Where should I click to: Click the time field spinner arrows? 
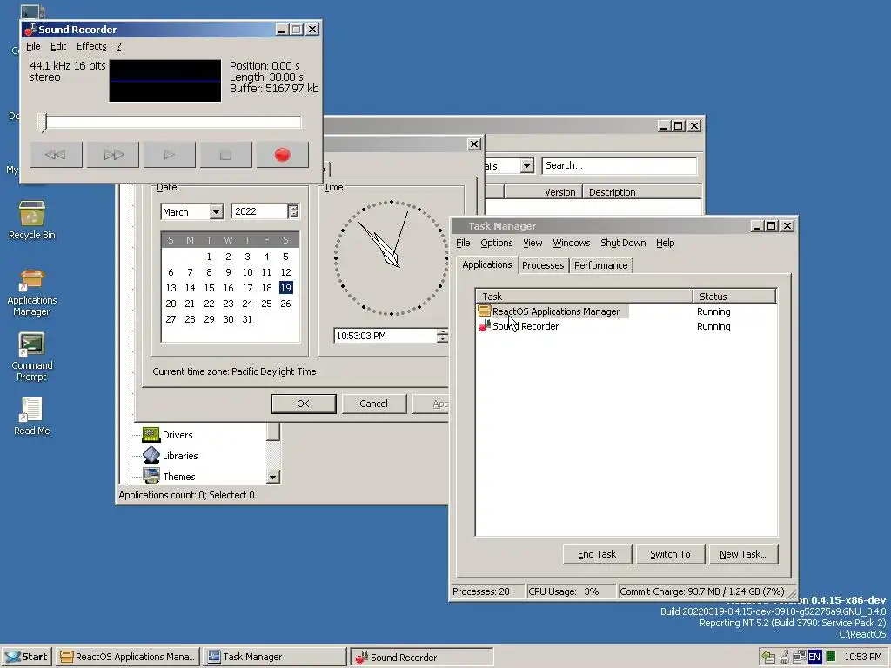(x=442, y=336)
